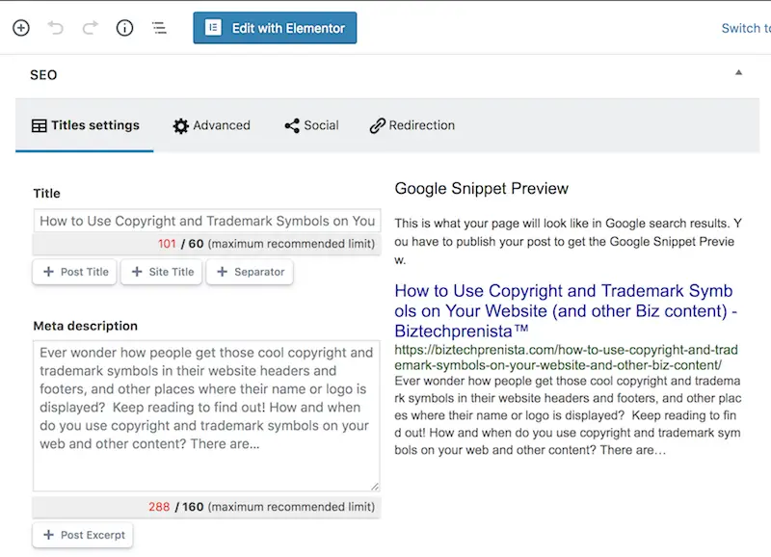Screen dimensions: 771x557
Task: Click the 'This is what your page' notice
Action: pyautogui.click(x=568, y=241)
